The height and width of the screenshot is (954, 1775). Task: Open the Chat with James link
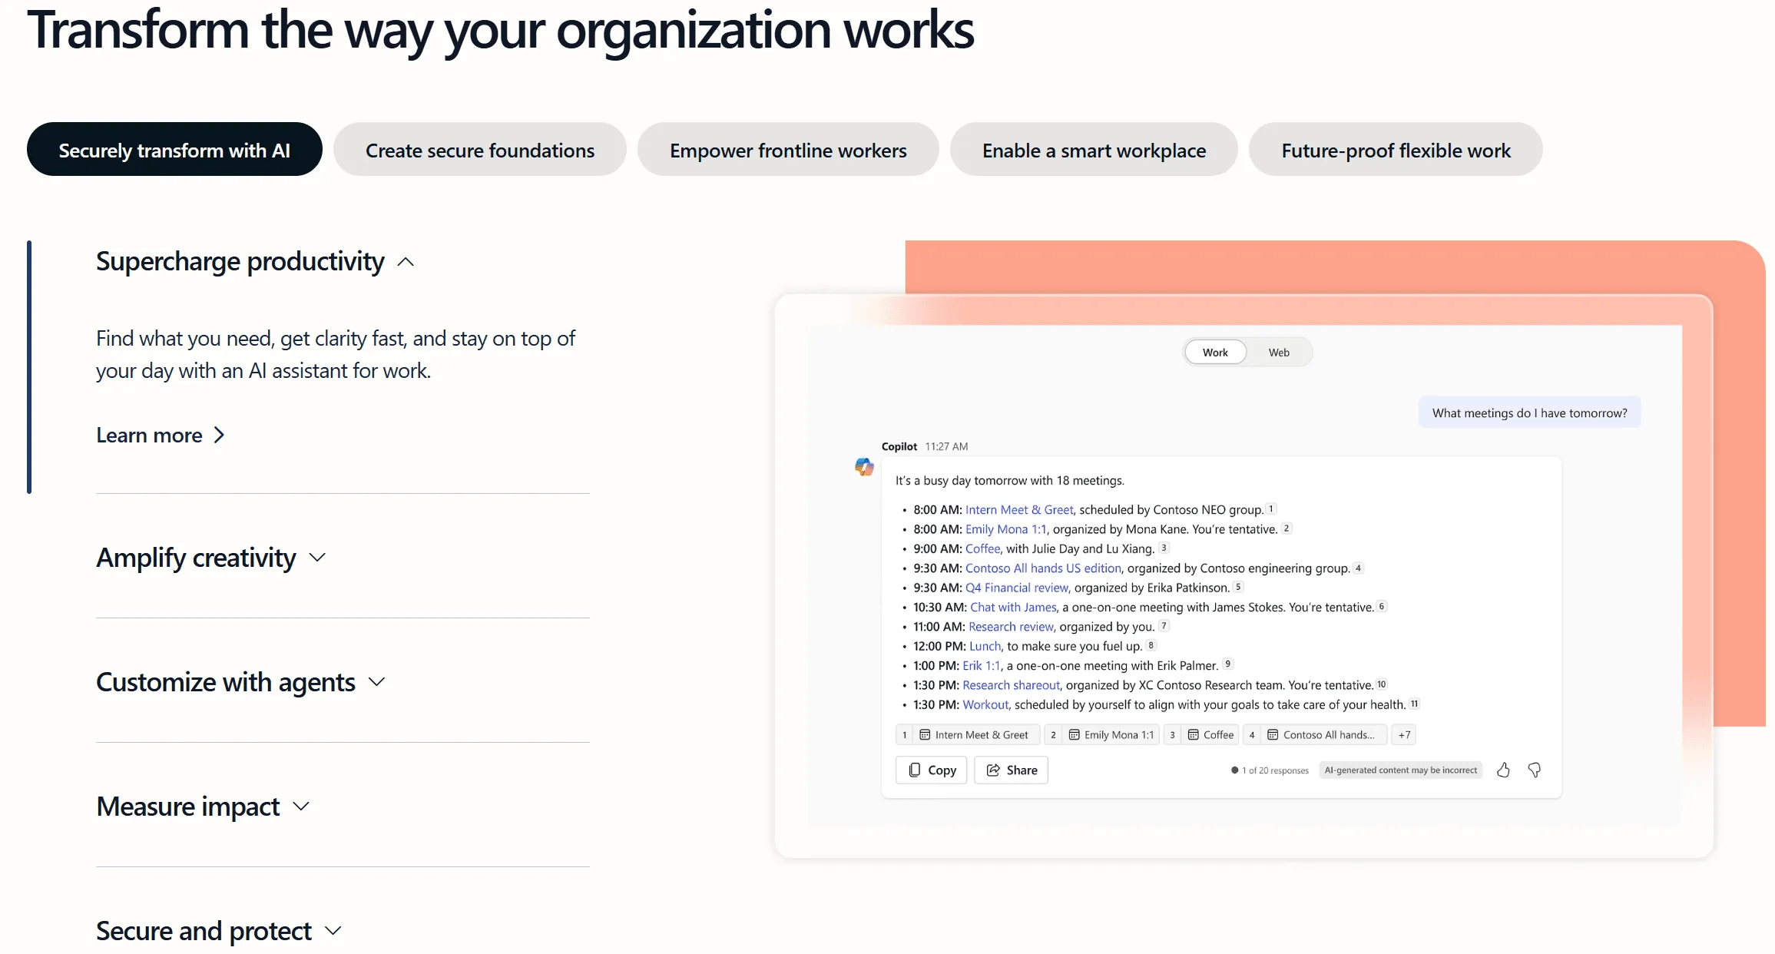pyautogui.click(x=1013, y=608)
